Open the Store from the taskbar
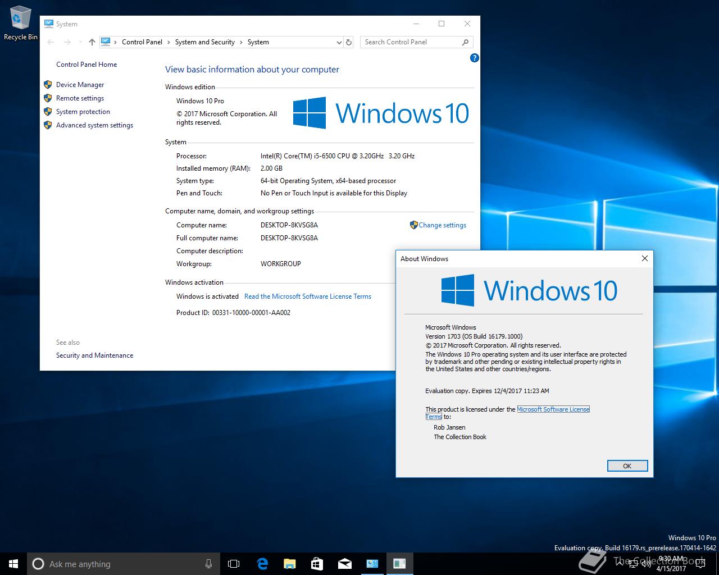 [317, 564]
